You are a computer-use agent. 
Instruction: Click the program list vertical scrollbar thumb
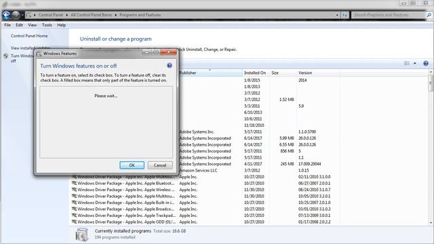pyautogui.click(x=431, y=83)
